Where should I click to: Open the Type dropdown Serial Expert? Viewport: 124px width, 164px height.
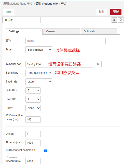tap(39, 50)
